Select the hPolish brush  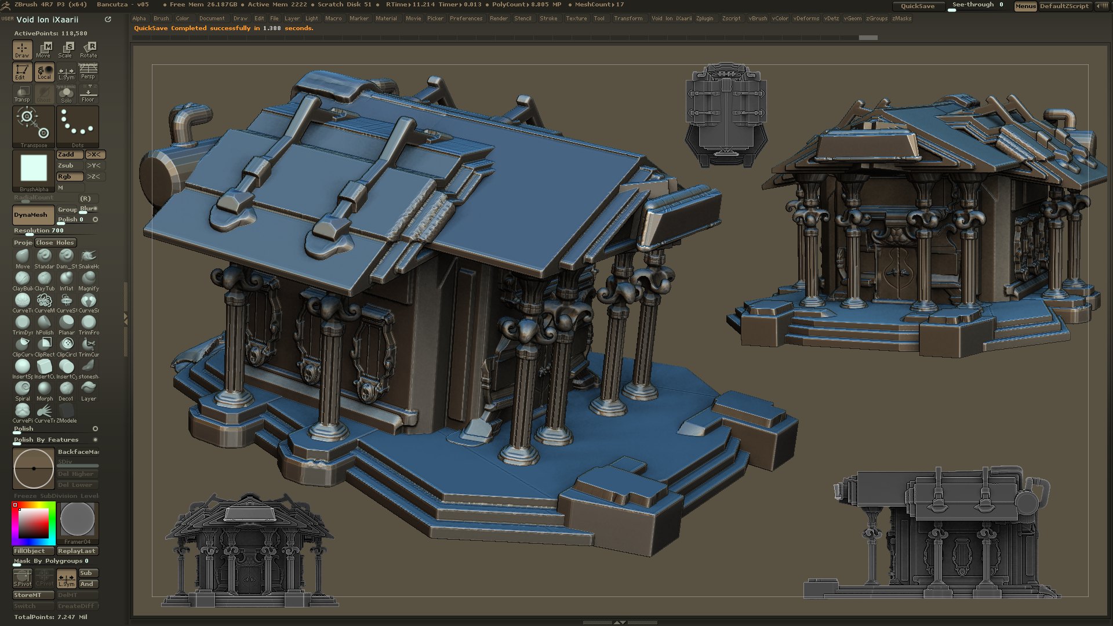click(x=45, y=323)
